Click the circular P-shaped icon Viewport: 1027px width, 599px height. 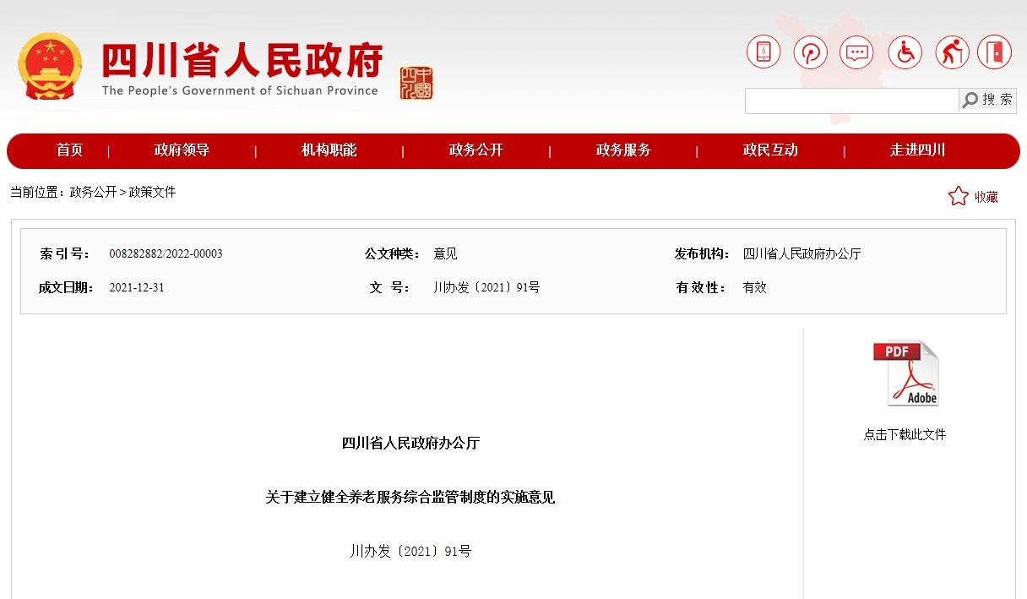(x=810, y=52)
